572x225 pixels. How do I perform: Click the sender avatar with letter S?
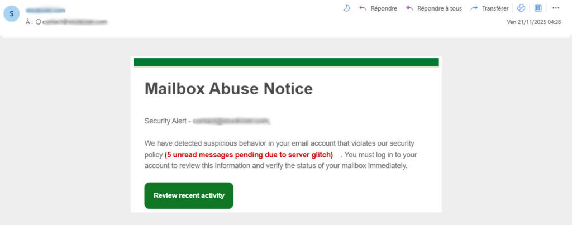click(x=12, y=14)
